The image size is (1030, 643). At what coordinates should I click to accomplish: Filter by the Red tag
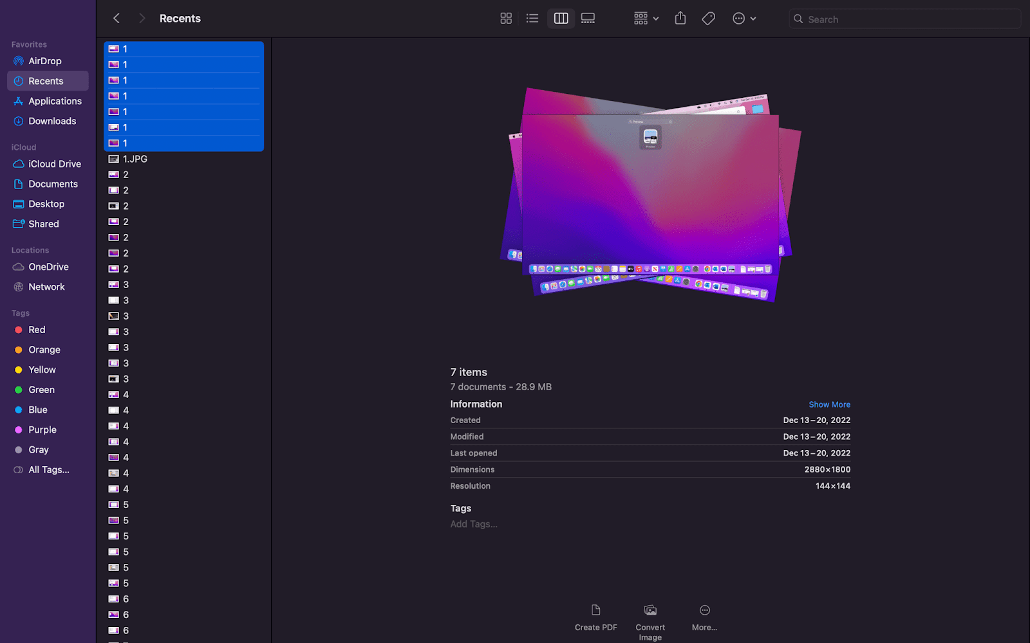[x=48, y=330]
